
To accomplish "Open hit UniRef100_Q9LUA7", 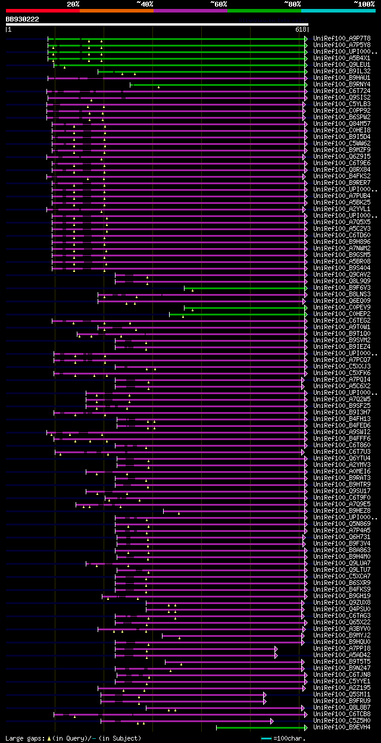I will [342, 564].
